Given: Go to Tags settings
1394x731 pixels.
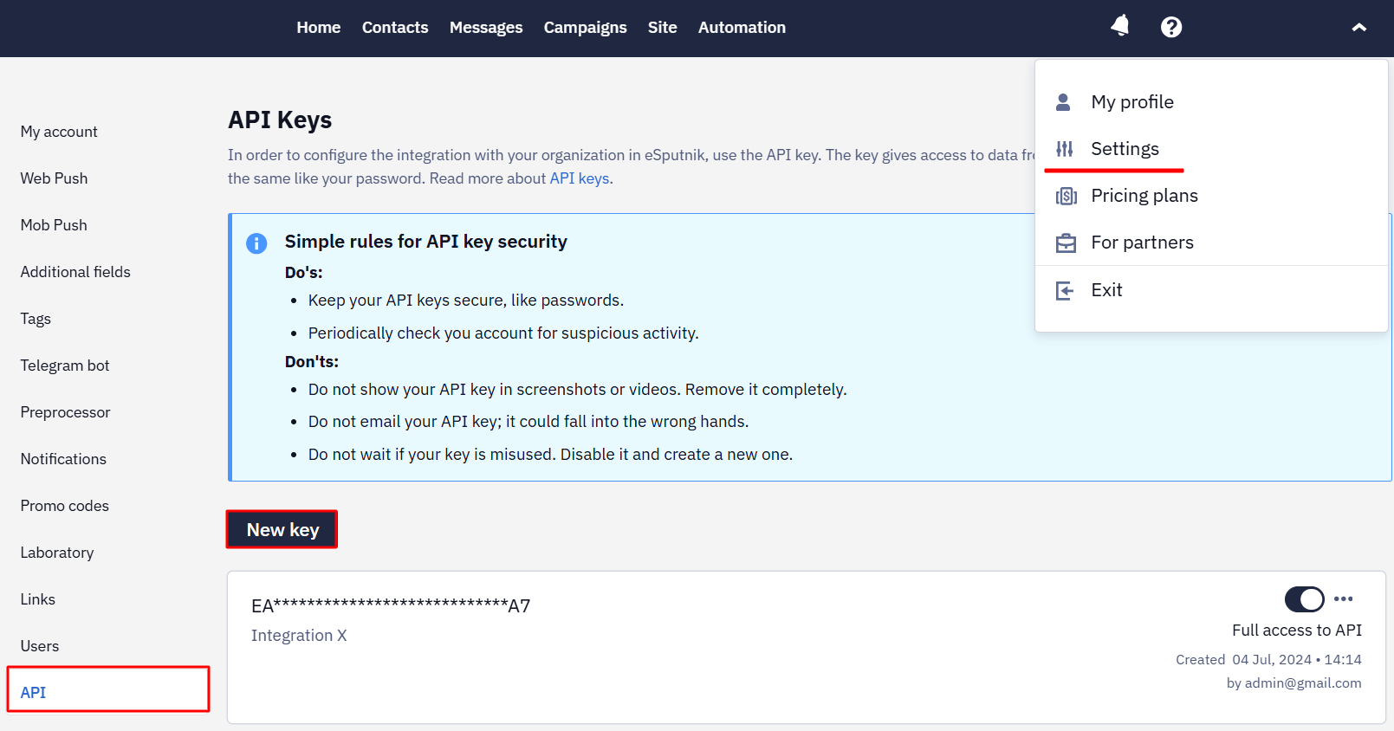Looking at the screenshot, I should pos(36,319).
